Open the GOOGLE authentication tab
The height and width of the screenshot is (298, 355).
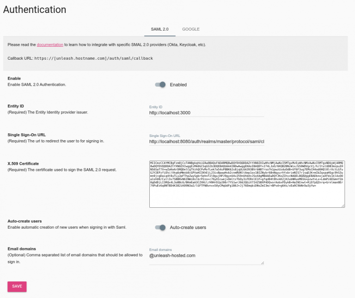click(190, 29)
